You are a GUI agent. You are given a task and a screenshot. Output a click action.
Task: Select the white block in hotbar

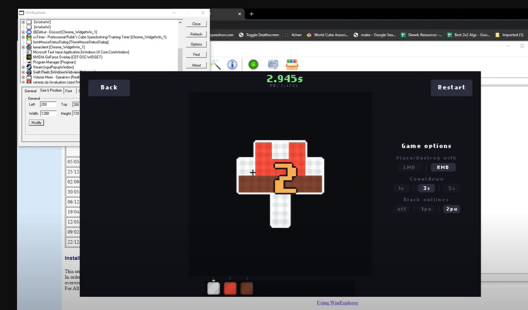(214, 288)
